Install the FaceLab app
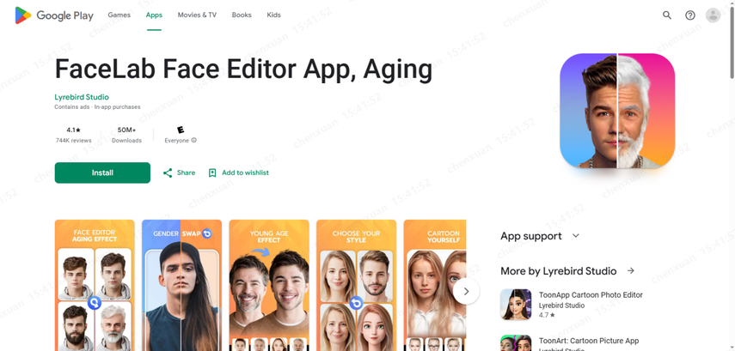Screen dimensions: 735x351 (x=102, y=172)
